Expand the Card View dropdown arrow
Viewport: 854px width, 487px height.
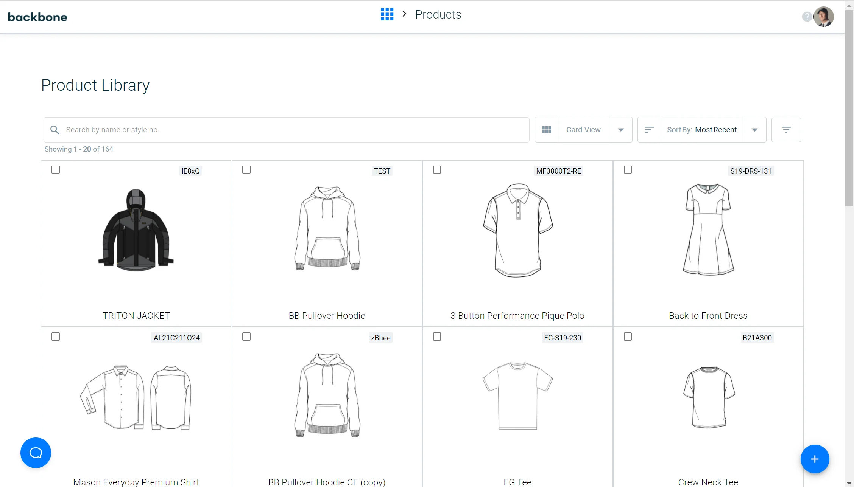coord(620,130)
